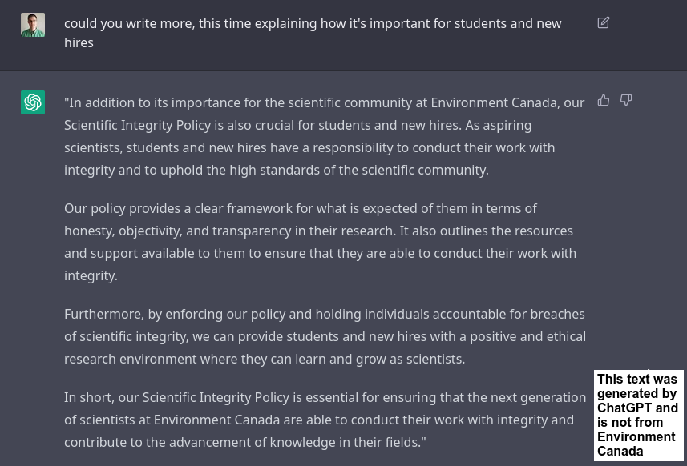Viewport: 687px width, 466px height.
Task: Give the response a thumbs up
Action: [604, 101]
